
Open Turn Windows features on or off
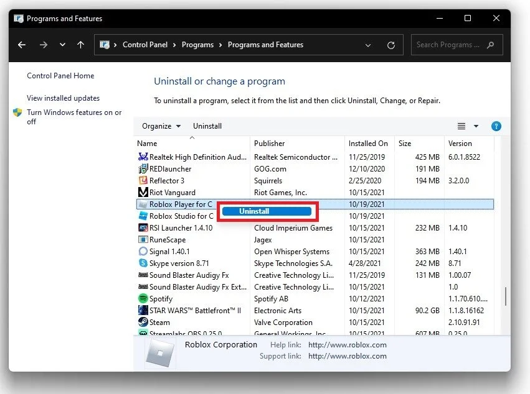(74, 117)
